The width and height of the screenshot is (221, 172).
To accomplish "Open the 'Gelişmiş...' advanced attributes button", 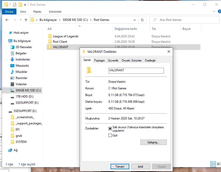I will (153, 142).
